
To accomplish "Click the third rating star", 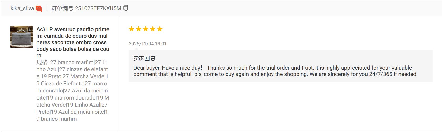I will (x=146, y=29).
